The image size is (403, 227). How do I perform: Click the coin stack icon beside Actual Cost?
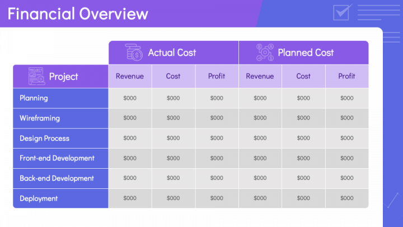[134, 53]
